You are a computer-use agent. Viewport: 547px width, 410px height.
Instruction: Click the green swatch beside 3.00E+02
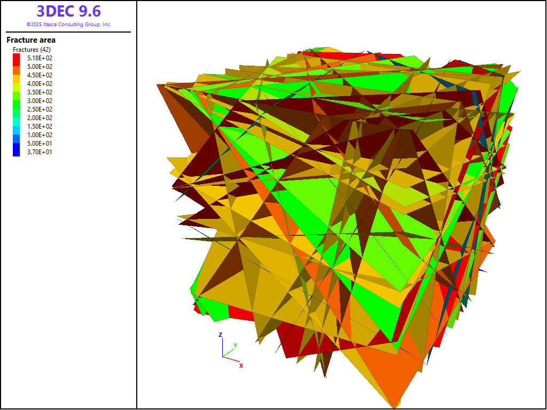pos(17,100)
